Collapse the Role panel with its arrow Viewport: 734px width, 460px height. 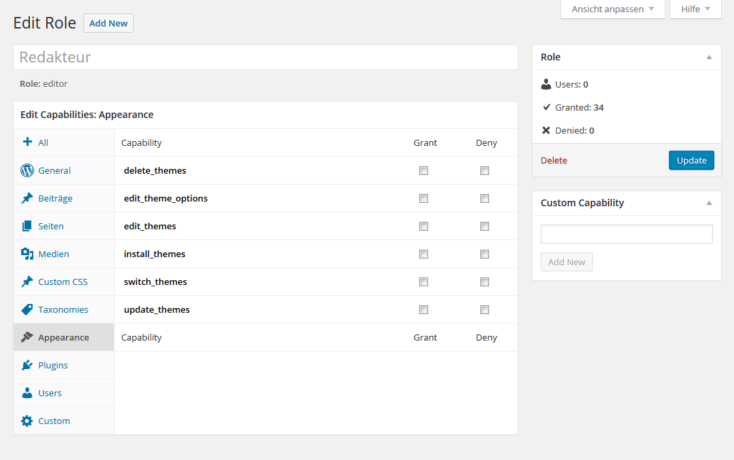pyautogui.click(x=709, y=57)
